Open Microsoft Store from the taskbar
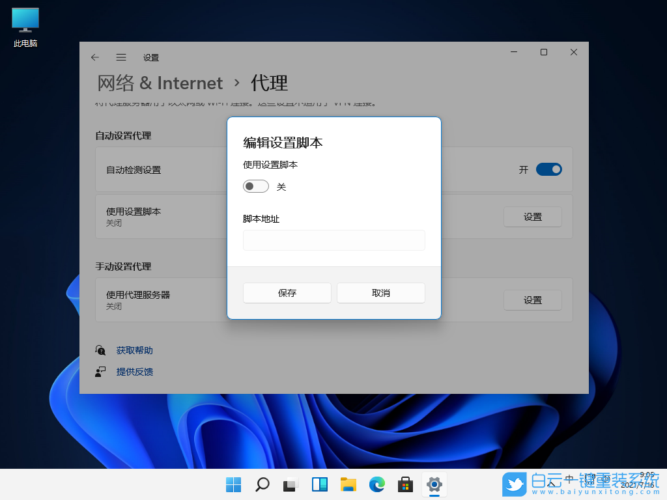Viewport: 667px width, 500px height. [x=405, y=485]
